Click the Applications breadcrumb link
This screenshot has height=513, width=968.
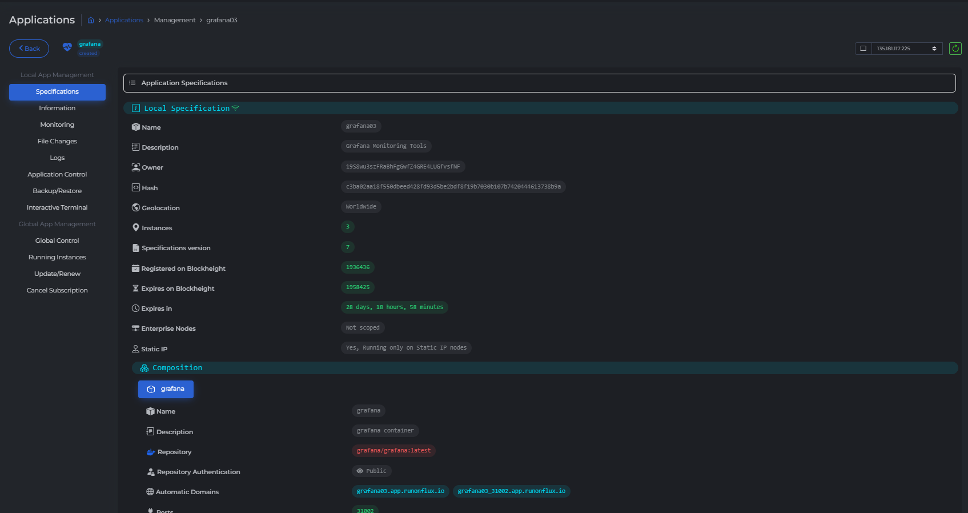(124, 20)
